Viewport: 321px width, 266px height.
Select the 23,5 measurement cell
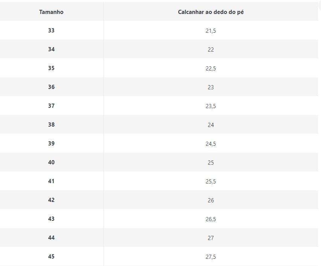211,106
